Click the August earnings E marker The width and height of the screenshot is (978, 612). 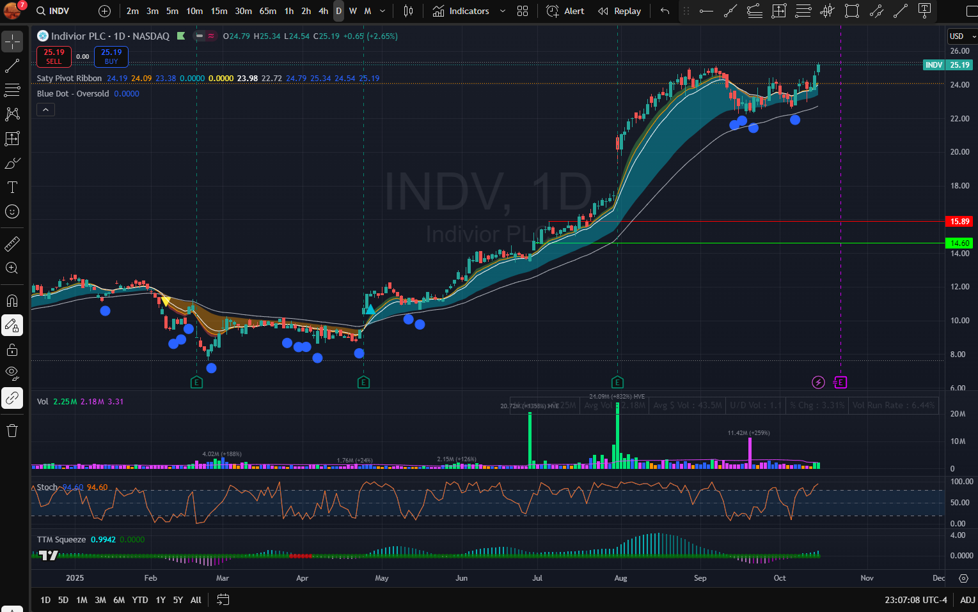tap(617, 382)
